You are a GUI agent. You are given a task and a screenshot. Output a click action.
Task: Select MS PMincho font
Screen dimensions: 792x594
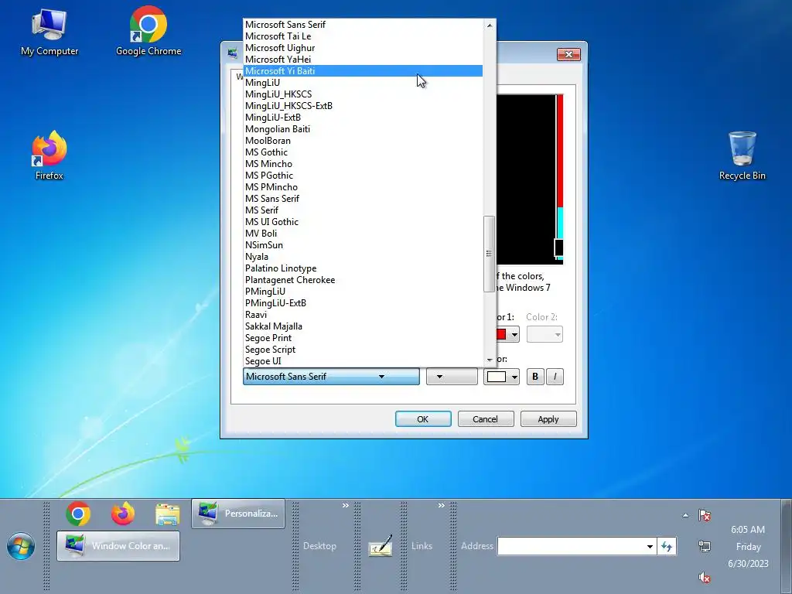coord(363,187)
